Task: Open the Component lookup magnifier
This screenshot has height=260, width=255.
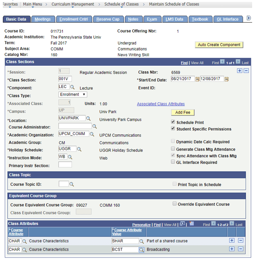Action: pyautogui.click(x=72, y=87)
